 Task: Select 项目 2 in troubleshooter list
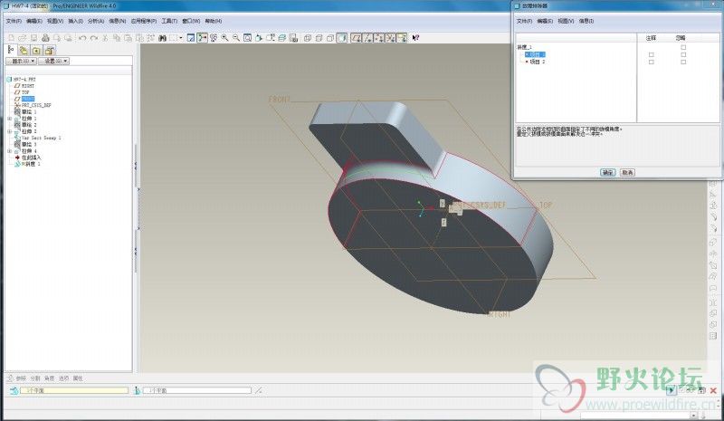tap(537, 62)
